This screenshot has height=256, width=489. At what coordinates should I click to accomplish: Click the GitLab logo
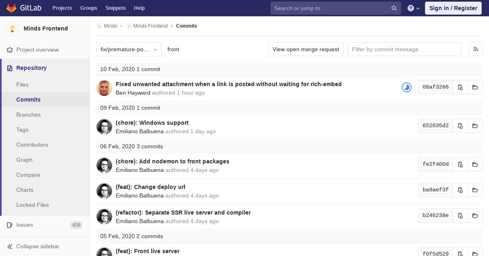[x=24, y=8]
